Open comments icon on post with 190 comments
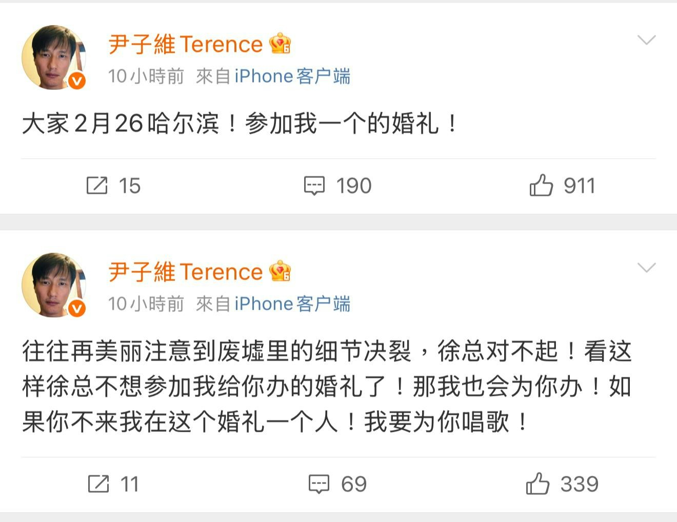The height and width of the screenshot is (522, 677). (x=314, y=186)
